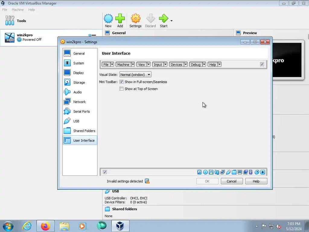
Task: Click the green Start arrow in Manager toolbar
Action: click(x=164, y=21)
